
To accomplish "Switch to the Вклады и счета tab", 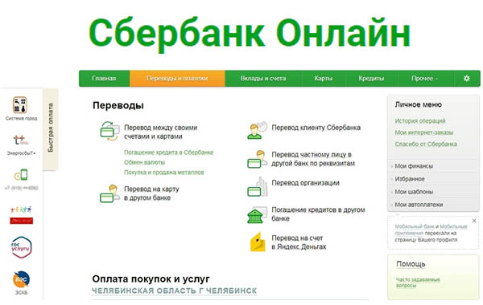I will pos(263,79).
